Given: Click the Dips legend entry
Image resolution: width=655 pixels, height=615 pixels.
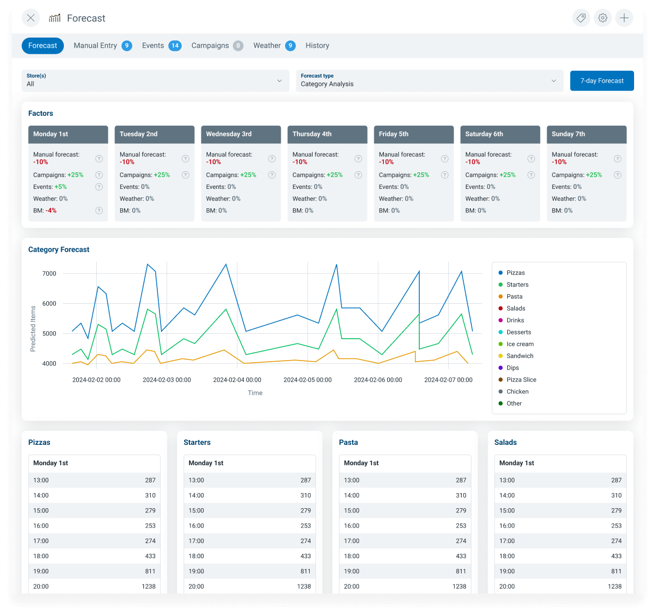Looking at the screenshot, I should (x=508, y=368).
